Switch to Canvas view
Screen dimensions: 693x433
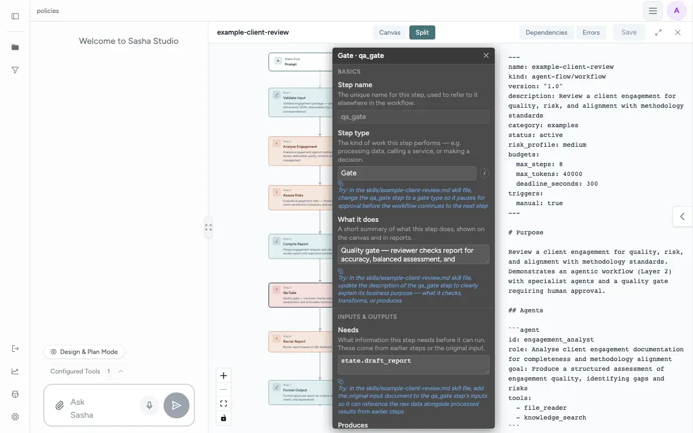[390, 32]
